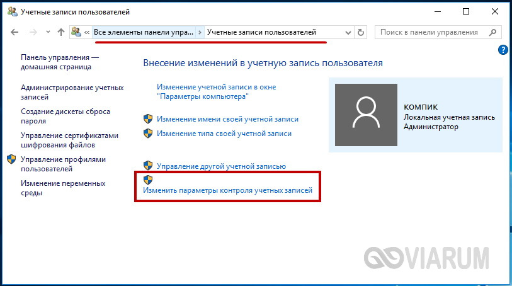Click the refresh button beside address bar
512x286 pixels.
tap(361, 32)
